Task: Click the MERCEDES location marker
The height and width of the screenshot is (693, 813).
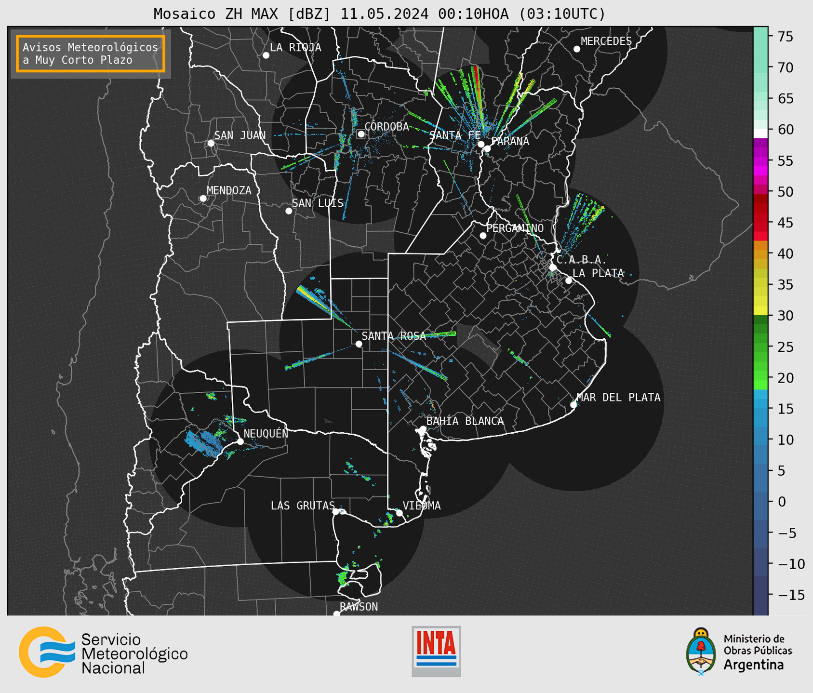Action: (576, 49)
